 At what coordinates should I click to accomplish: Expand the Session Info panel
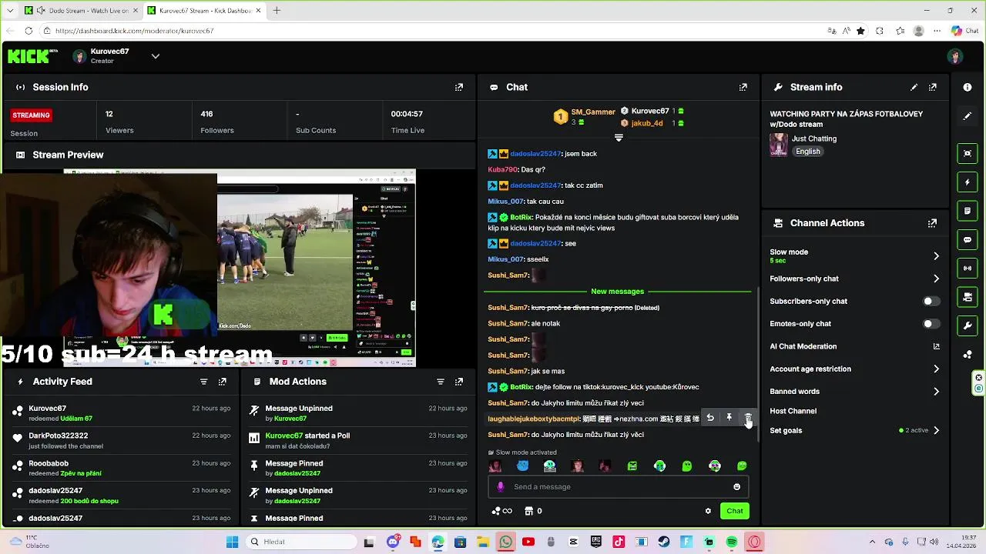[459, 87]
